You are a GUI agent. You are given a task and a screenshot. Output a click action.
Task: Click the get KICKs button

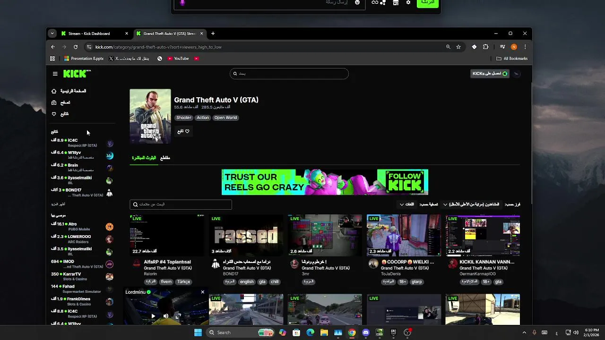490,74
